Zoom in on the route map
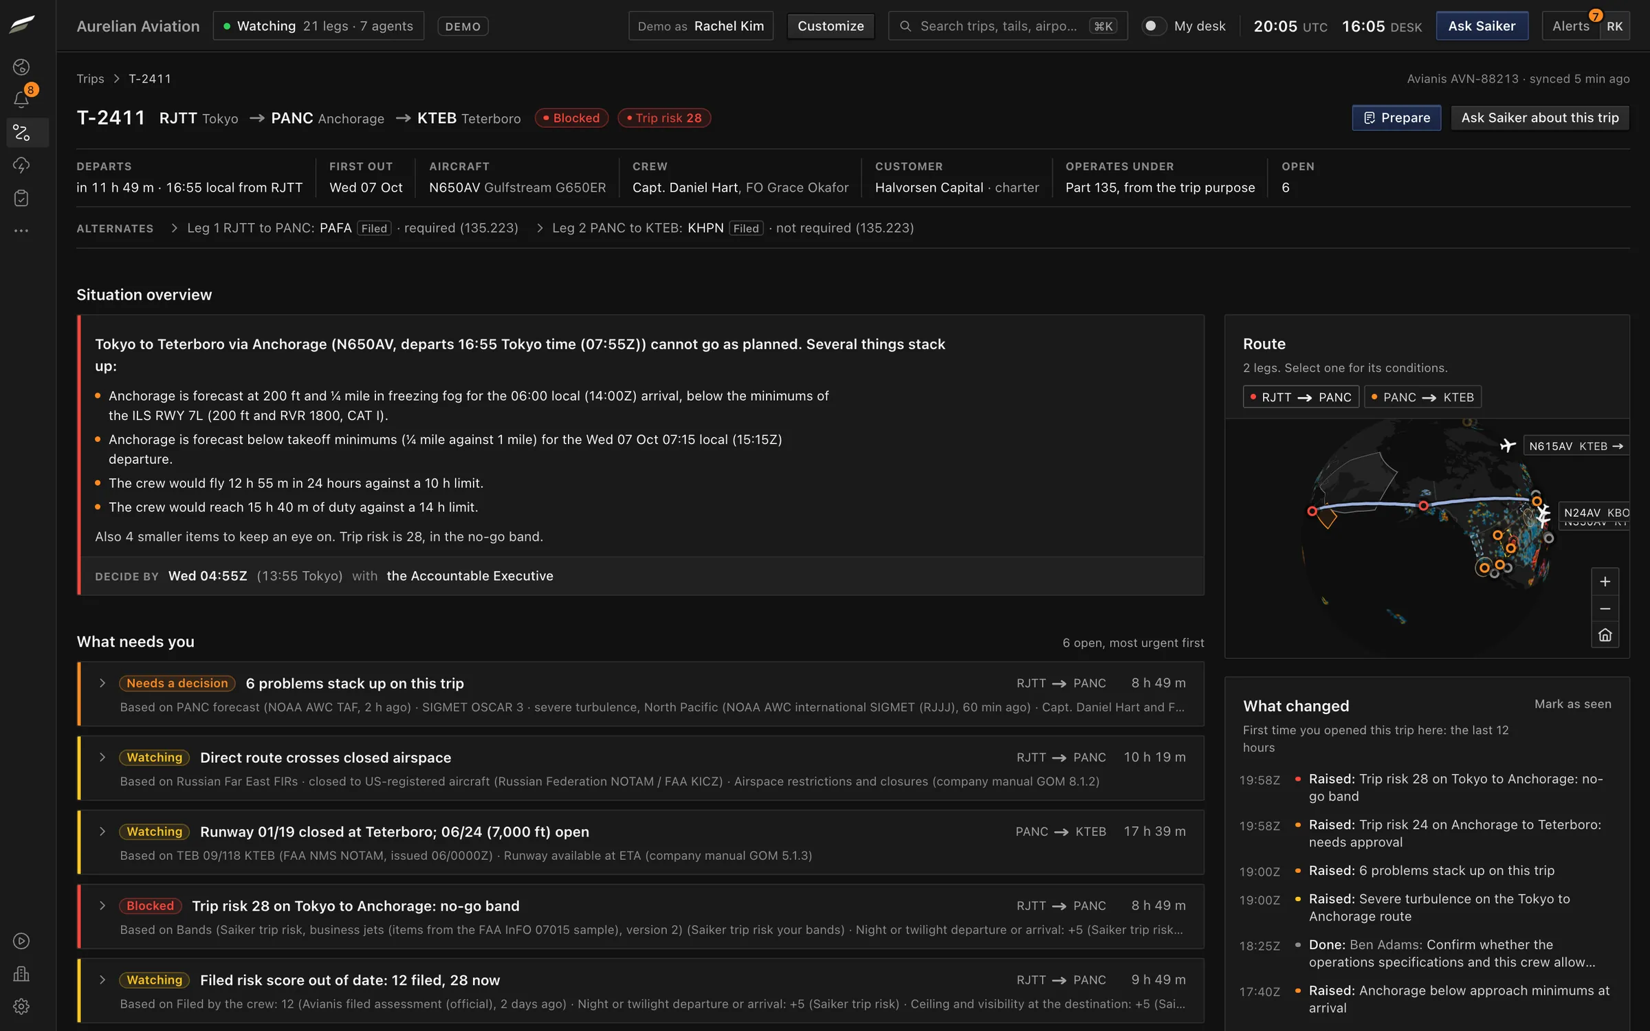This screenshot has height=1031, width=1650. click(1605, 581)
